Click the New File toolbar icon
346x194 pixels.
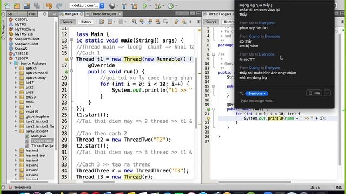pyautogui.click(x=7, y=6)
